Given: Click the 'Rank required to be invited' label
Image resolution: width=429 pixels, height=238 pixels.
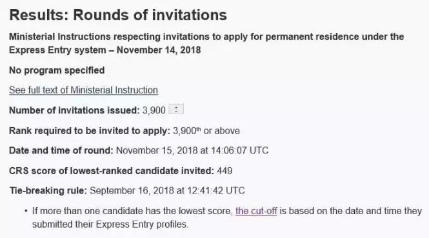Looking at the screenshot, I should (90, 131).
